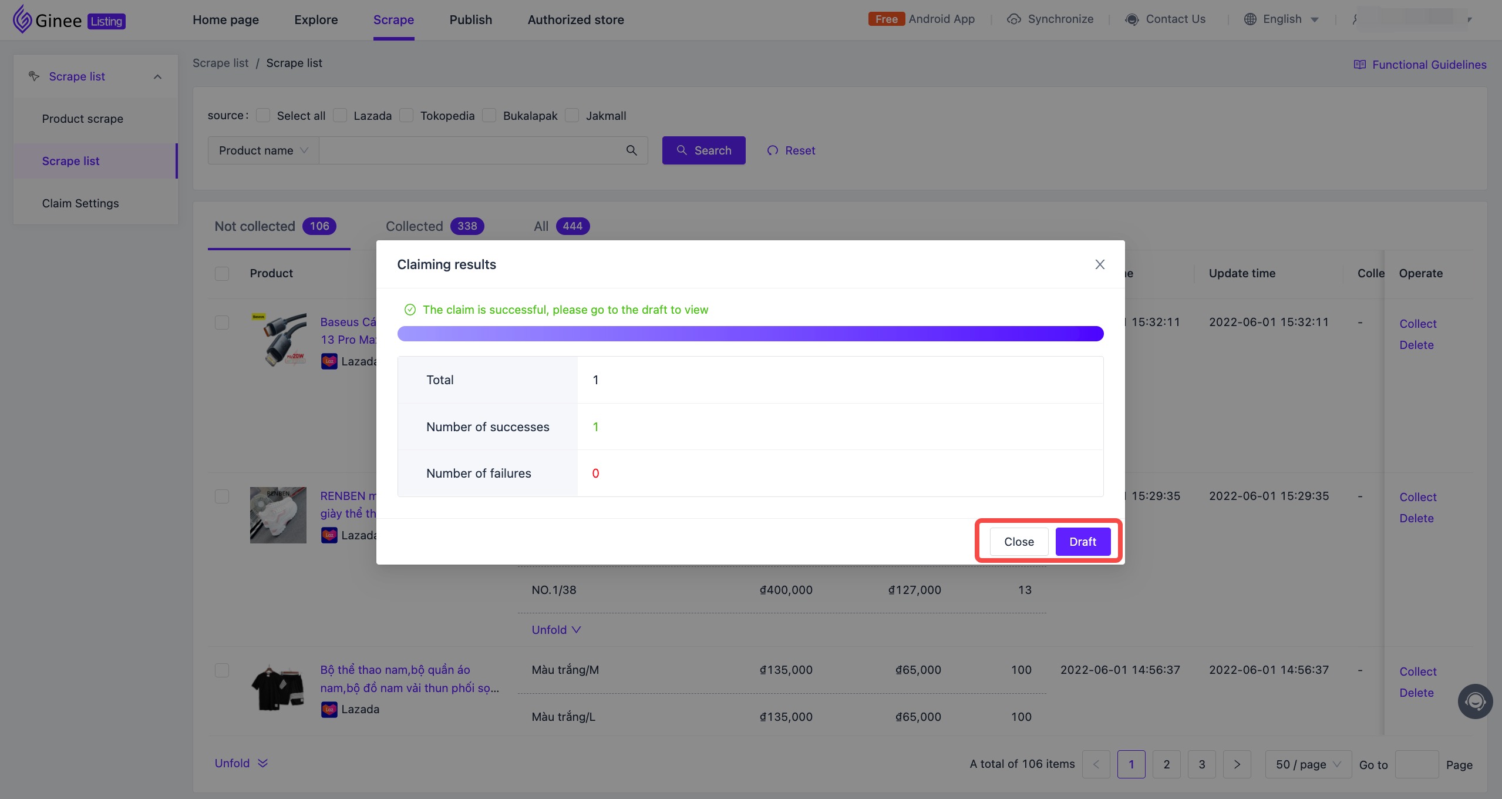This screenshot has width=1502, height=799.
Task: Click Delete for the RENBEN product
Action: point(1416,518)
